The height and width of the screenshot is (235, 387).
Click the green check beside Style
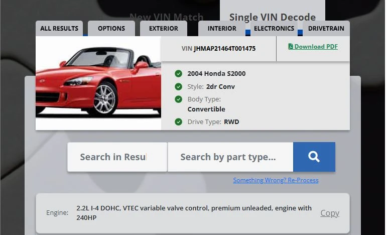(179, 87)
